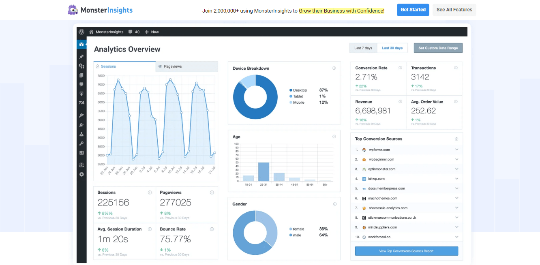Expand the stickmancommunications.co.uk row chevron
540x265 pixels.
(456, 218)
